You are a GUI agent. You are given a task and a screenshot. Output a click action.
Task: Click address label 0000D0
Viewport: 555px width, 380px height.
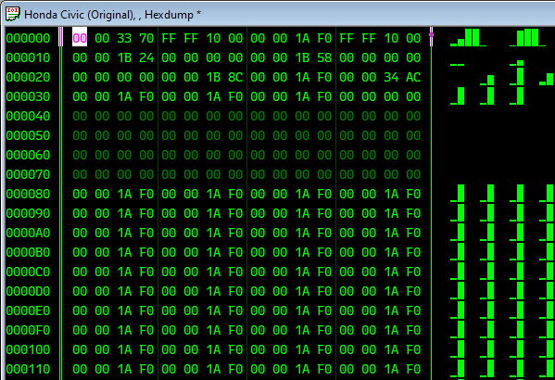[x=28, y=291]
